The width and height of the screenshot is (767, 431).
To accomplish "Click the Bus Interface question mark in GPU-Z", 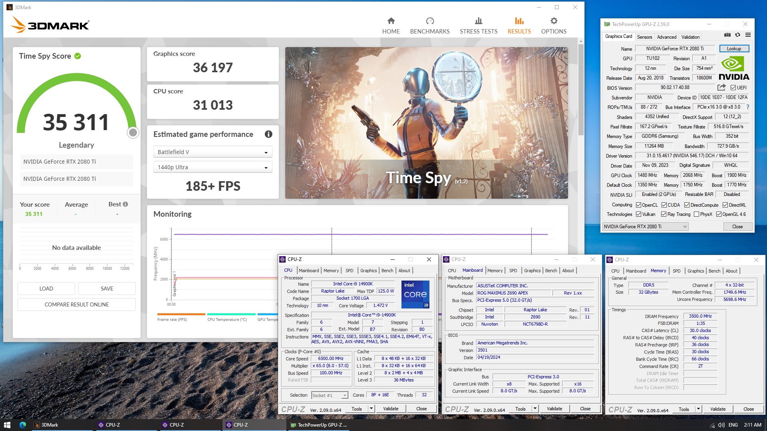I will 748,107.
